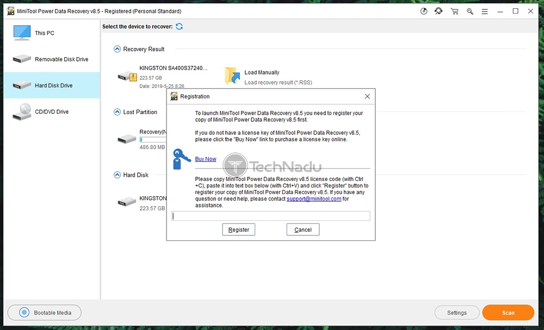Select the Hard Disk Drive sidebar icon
544x330 pixels.
coord(23,84)
